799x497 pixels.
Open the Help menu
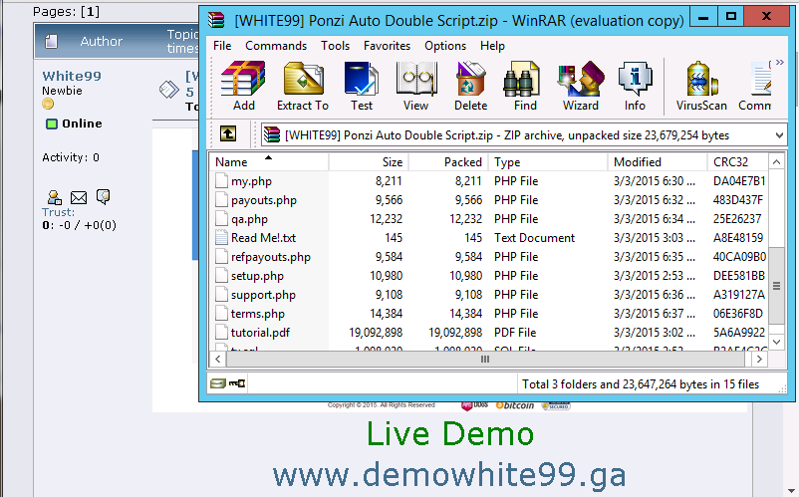pos(492,46)
